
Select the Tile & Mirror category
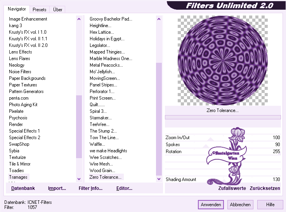20,164
